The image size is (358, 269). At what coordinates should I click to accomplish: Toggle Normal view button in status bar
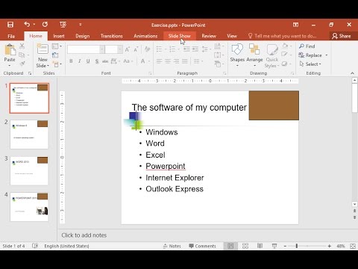pyautogui.click(x=230, y=246)
